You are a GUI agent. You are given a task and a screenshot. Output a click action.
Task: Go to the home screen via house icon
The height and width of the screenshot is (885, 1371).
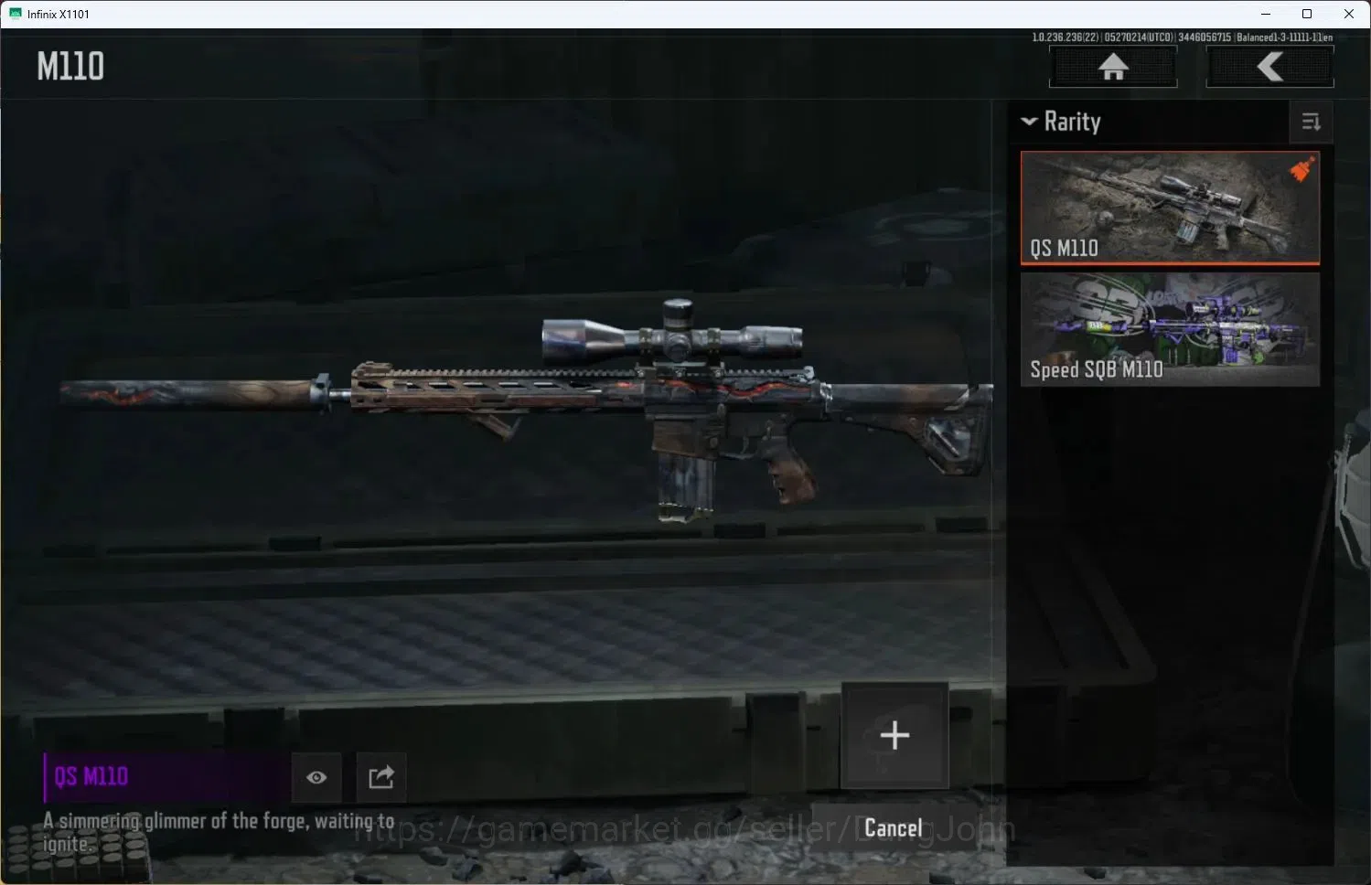coord(1113,67)
